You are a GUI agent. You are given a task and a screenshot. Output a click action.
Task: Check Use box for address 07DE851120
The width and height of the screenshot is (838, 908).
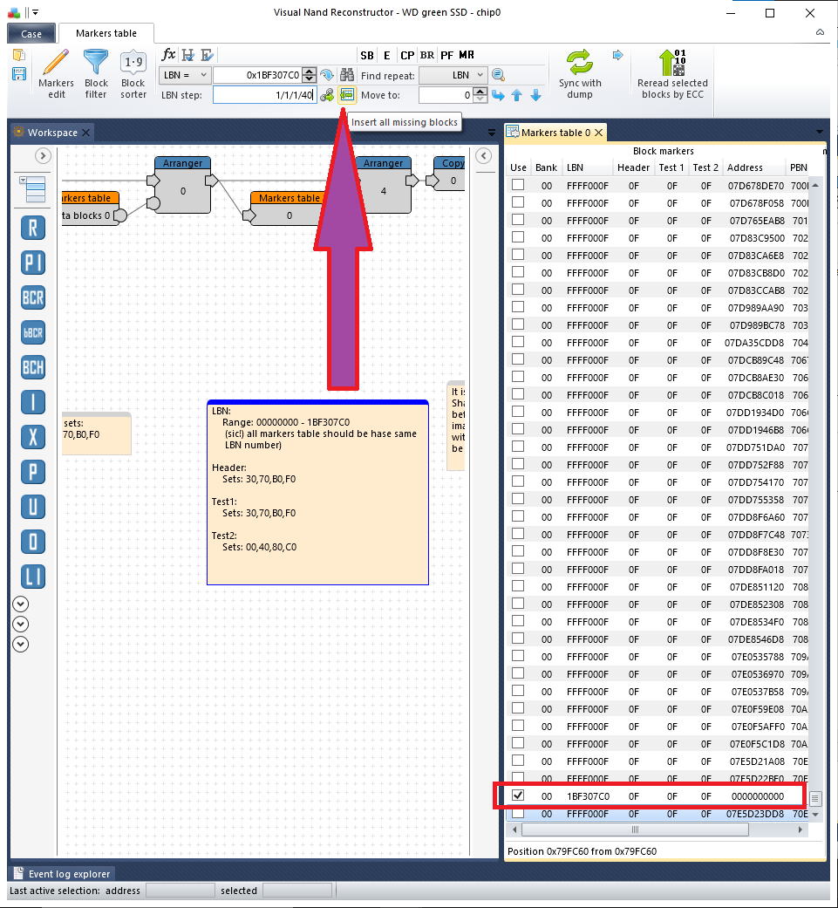[518, 586]
